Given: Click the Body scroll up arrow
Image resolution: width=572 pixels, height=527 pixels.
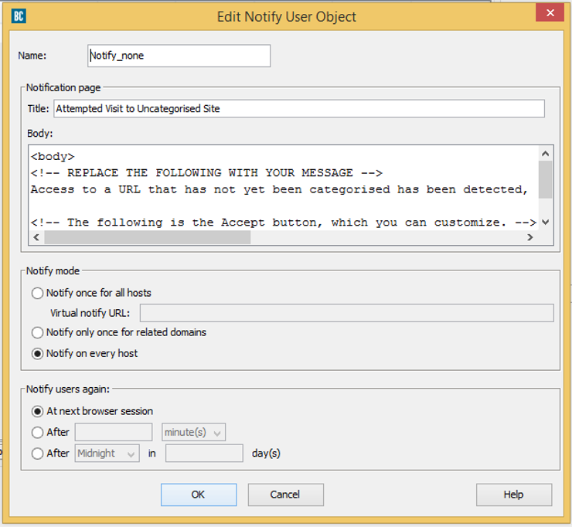Looking at the screenshot, I should point(546,154).
